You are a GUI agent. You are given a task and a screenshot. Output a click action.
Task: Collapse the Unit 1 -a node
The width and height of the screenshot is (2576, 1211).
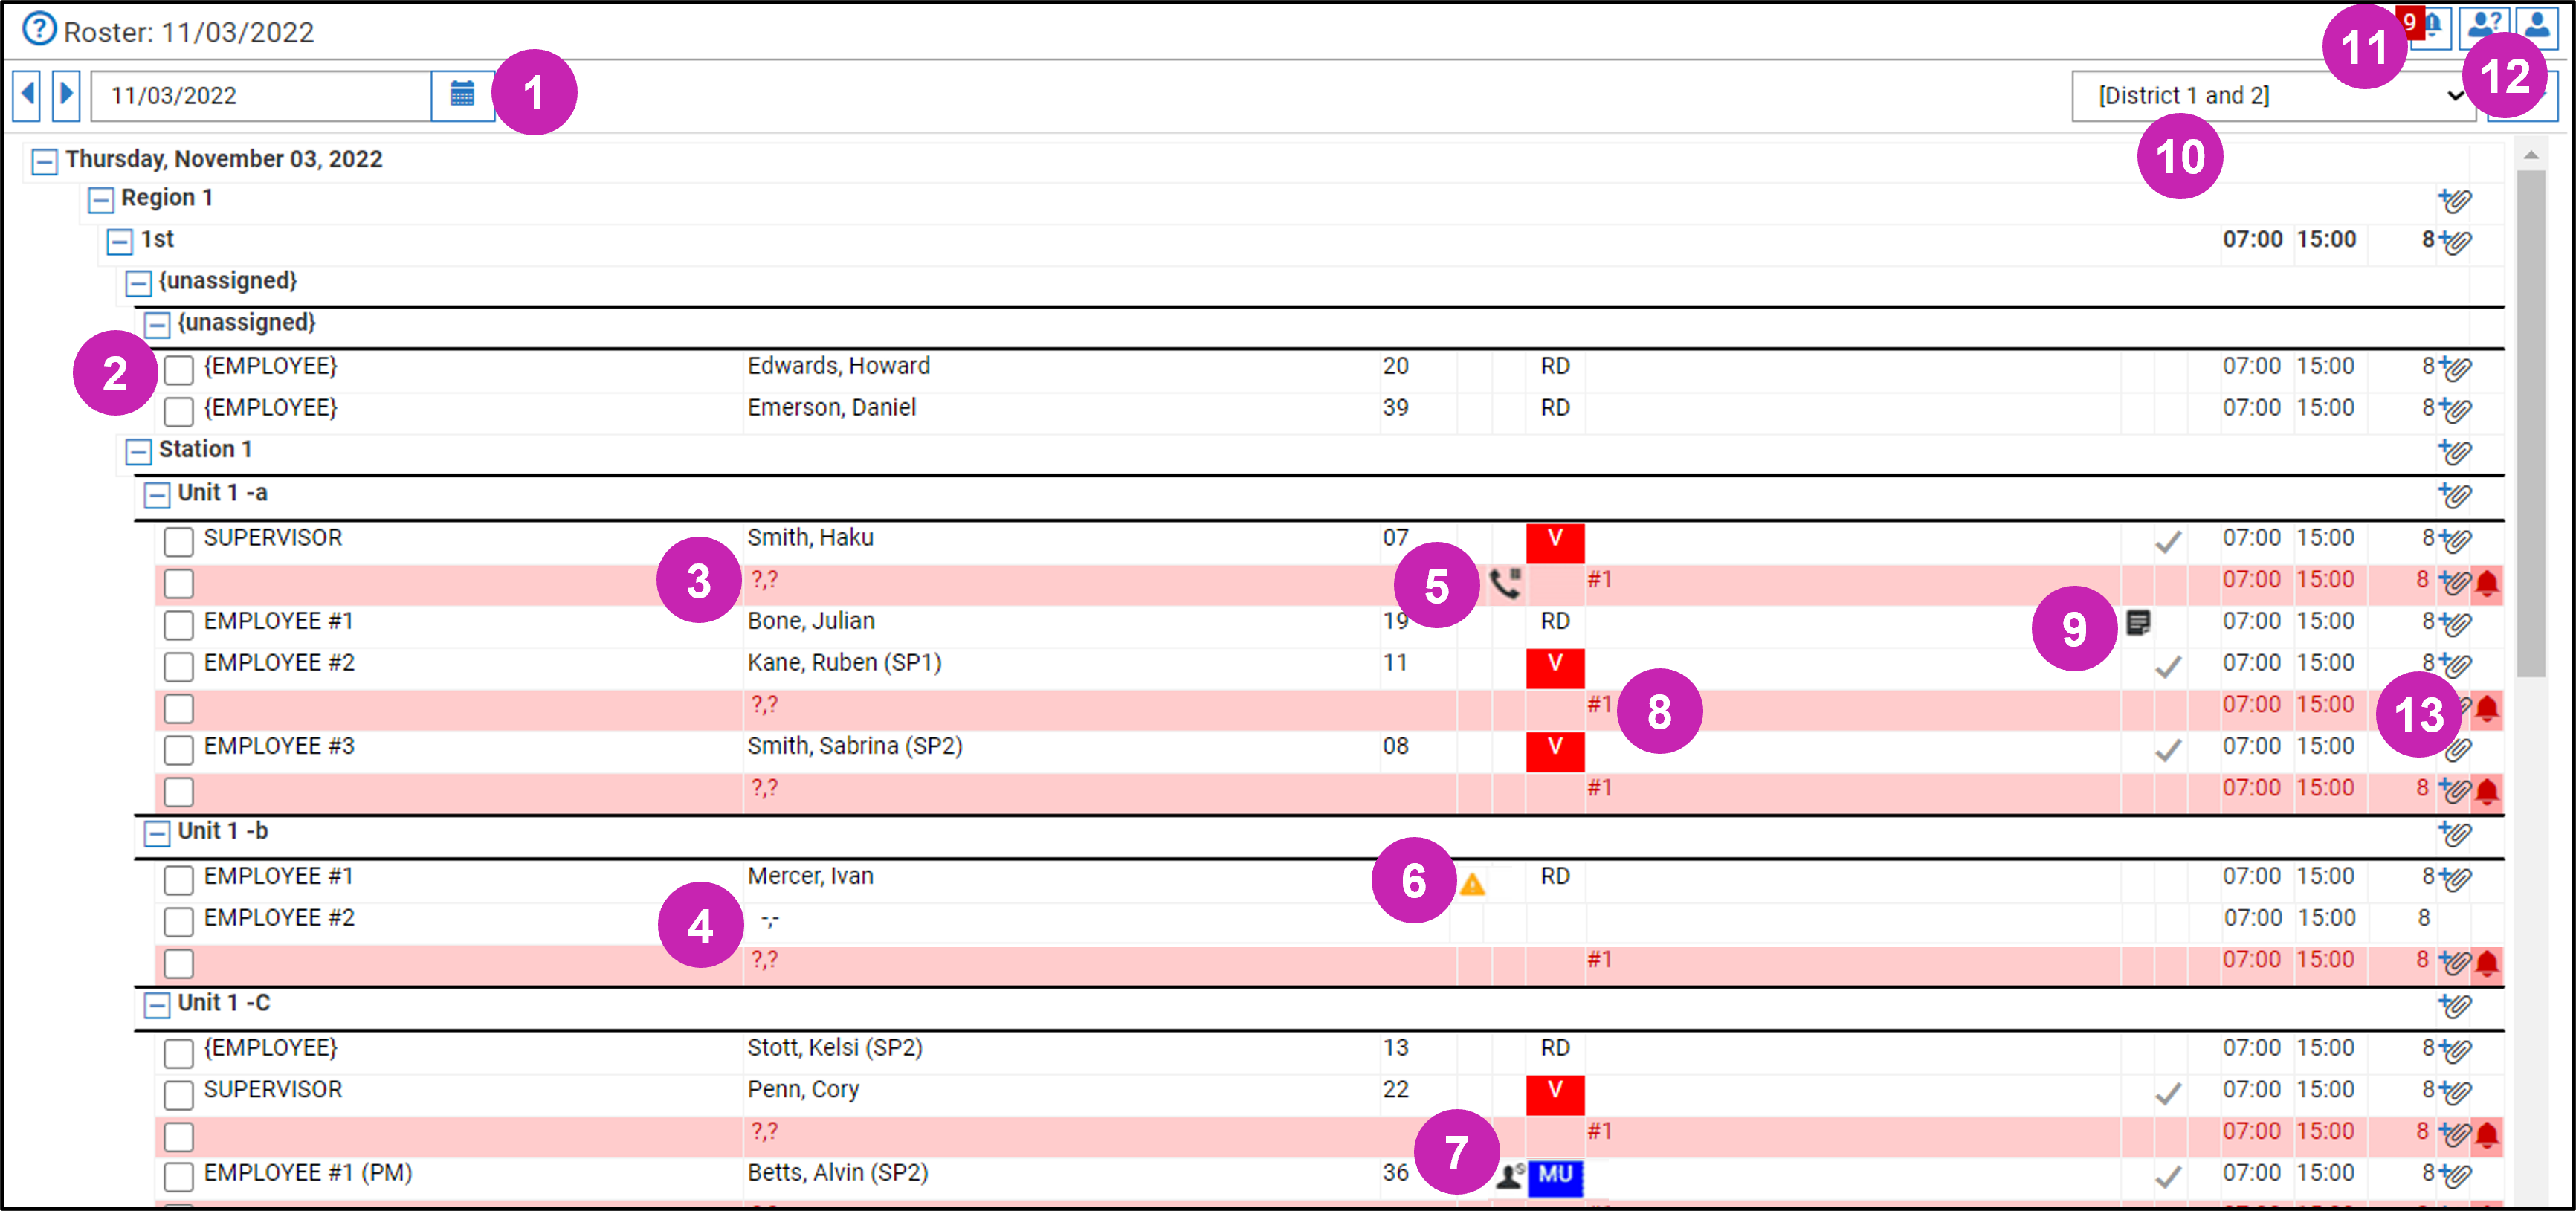(x=157, y=494)
